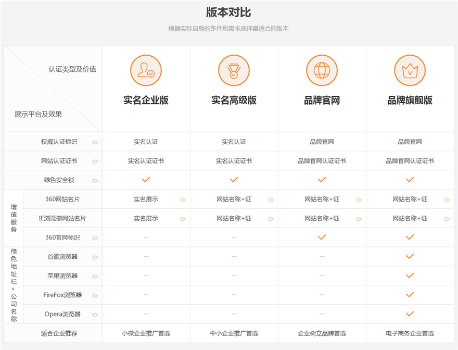Click eye icon next to FireFox浏览器
Viewport: 458px width, 350px height.
click(x=95, y=296)
